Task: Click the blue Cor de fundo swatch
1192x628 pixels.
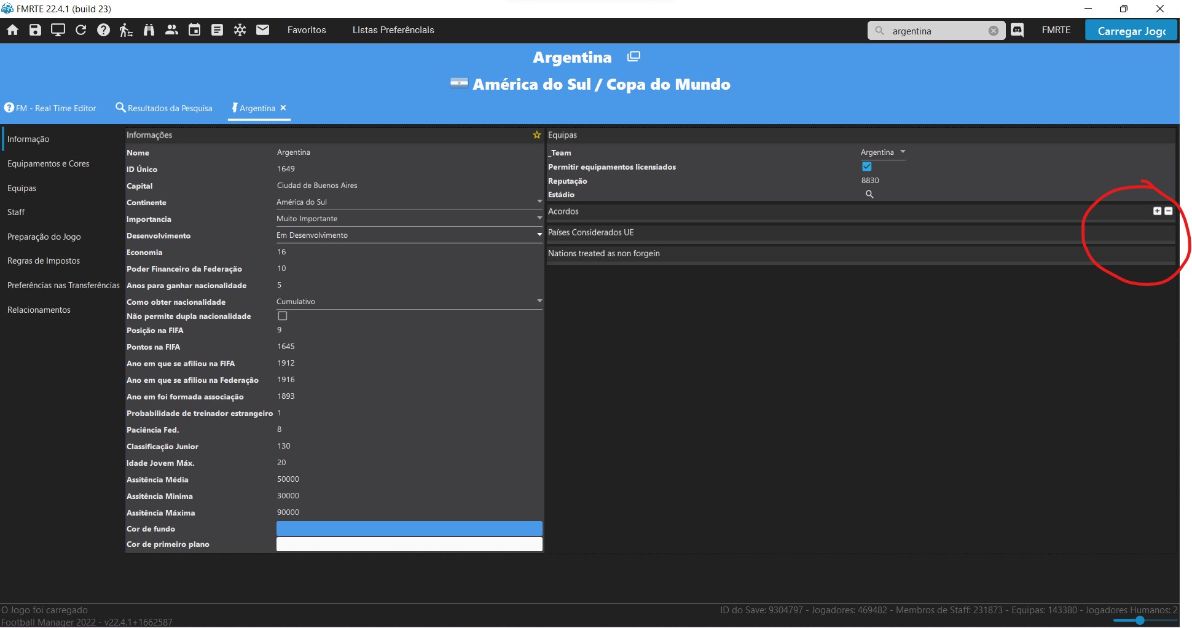Action: click(409, 528)
